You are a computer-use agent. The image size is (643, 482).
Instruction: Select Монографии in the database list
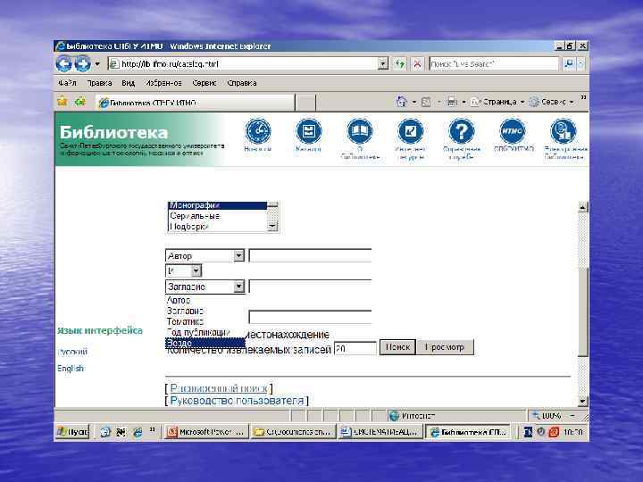218,205
